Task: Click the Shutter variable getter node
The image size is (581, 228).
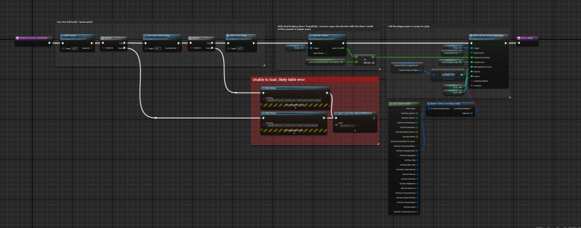Action: point(296,48)
